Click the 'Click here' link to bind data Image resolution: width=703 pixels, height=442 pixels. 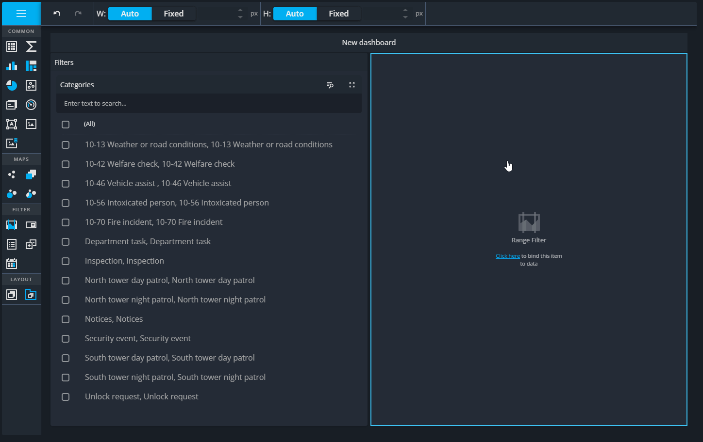[508, 256]
